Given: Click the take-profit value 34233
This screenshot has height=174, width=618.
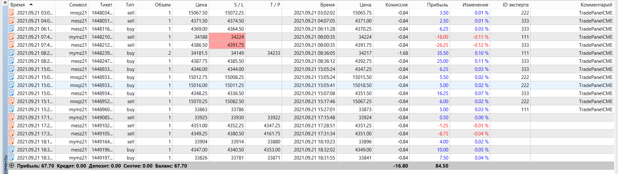Looking at the screenshot, I should [x=274, y=53].
